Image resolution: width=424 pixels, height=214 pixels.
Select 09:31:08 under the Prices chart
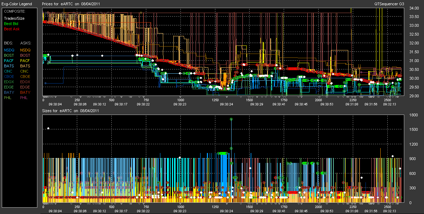(x=352, y=104)
